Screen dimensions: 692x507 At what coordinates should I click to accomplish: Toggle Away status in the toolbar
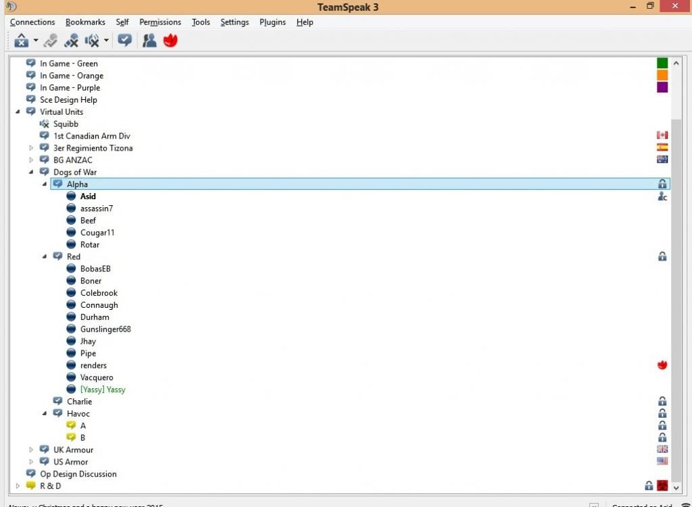pyautogui.click(x=21, y=41)
